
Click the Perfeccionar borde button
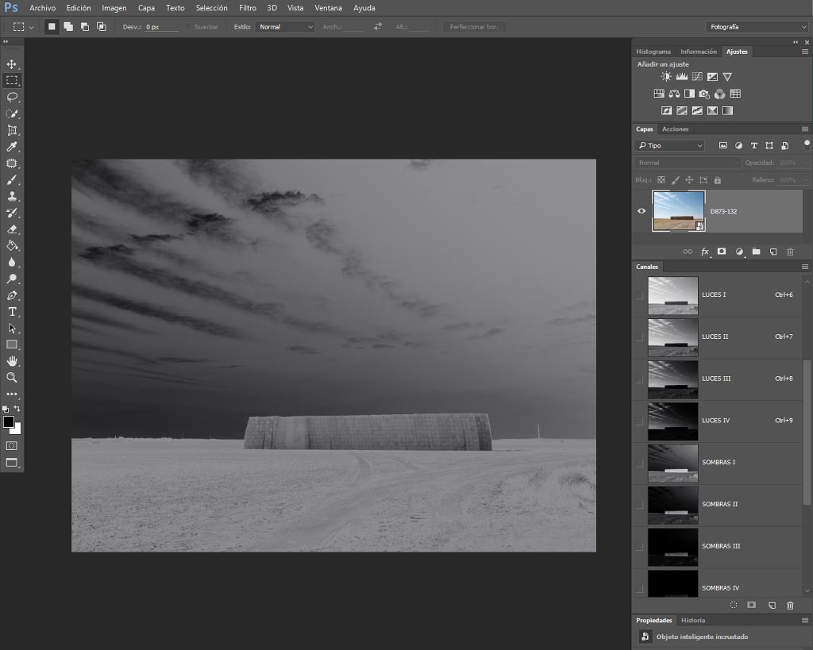pos(474,27)
